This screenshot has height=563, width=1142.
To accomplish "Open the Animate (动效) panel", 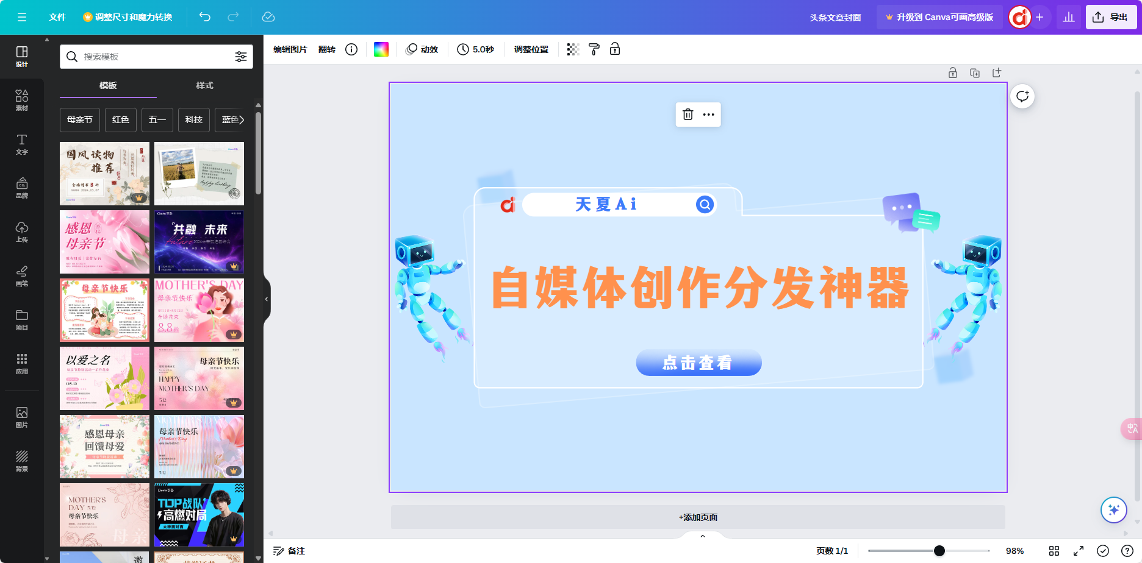I will coord(422,49).
